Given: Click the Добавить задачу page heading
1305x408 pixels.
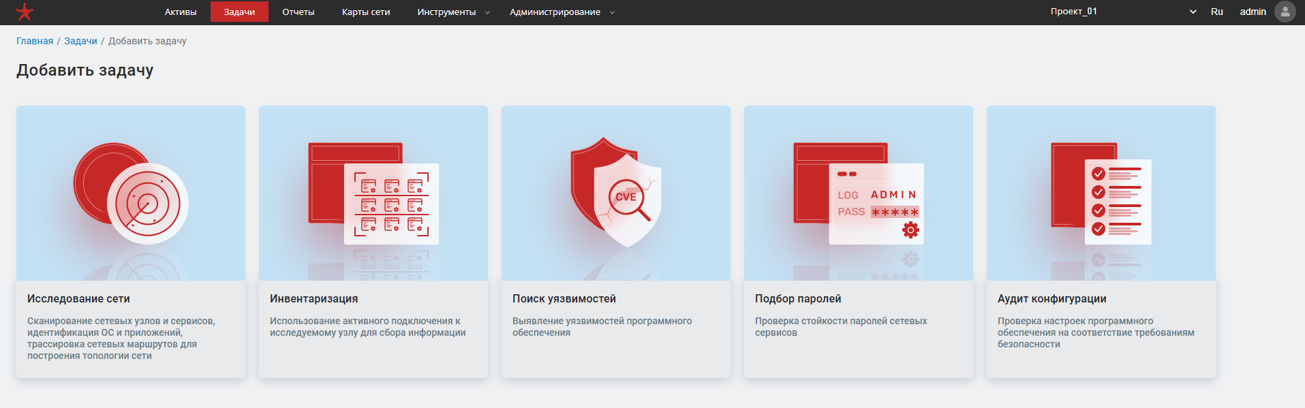Looking at the screenshot, I should tap(85, 70).
